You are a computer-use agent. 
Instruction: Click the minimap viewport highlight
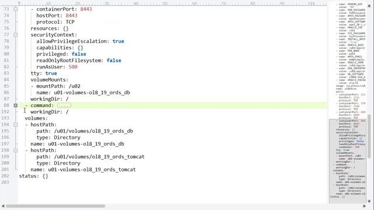(x=348, y=161)
